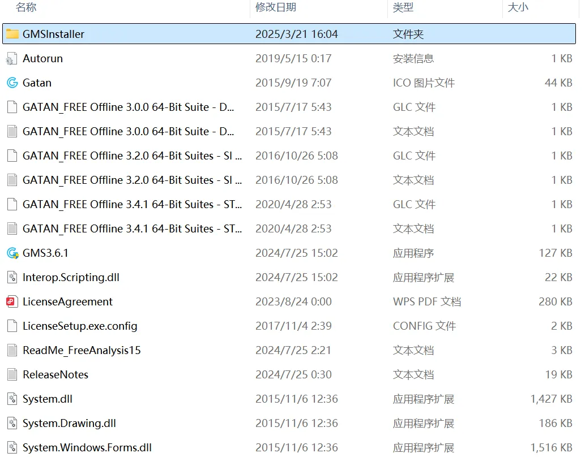Viewport: 585px width, 466px height.
Task: Click the System.dll file icon
Action: pos(12,399)
